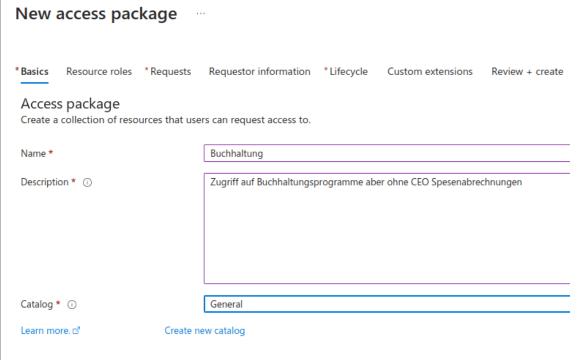Click the info icon next to Catalog
570x360 pixels.
coord(72,305)
